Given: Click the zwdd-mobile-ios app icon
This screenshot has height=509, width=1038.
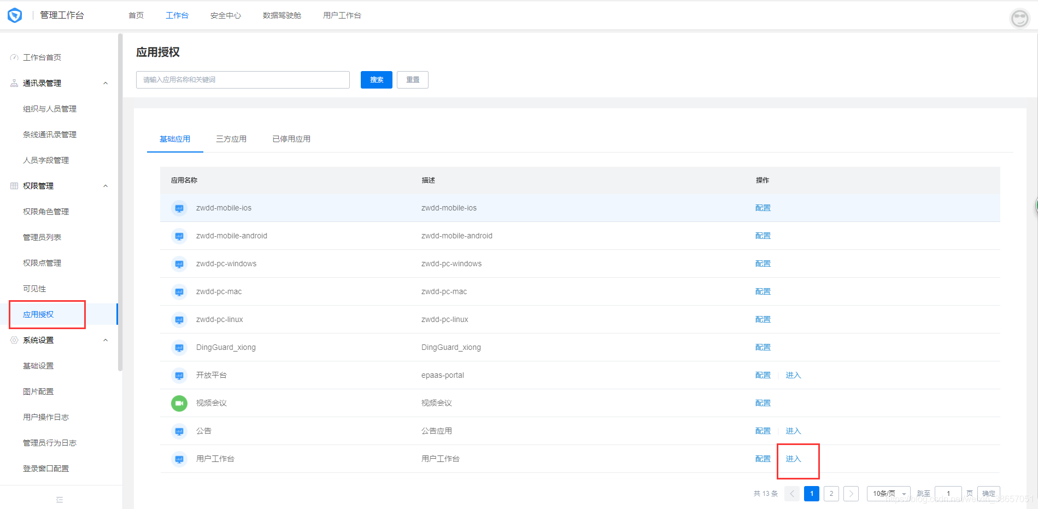Looking at the screenshot, I should 179,208.
